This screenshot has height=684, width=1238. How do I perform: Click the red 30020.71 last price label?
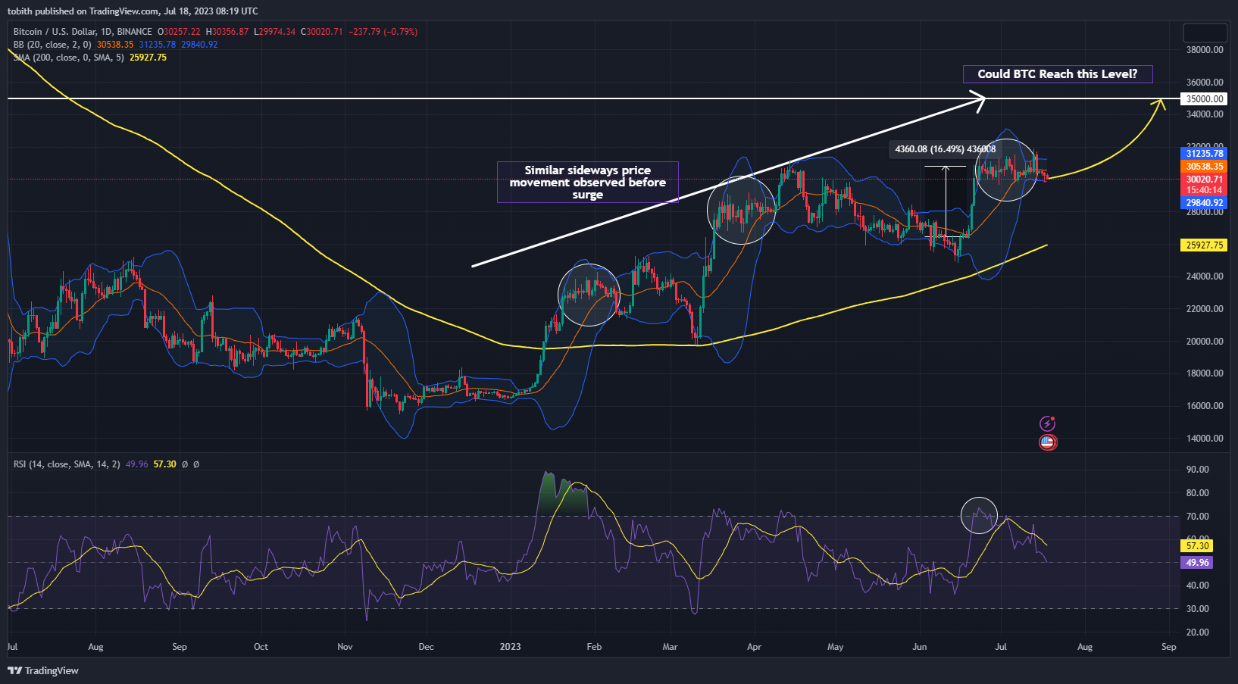pyautogui.click(x=1204, y=180)
